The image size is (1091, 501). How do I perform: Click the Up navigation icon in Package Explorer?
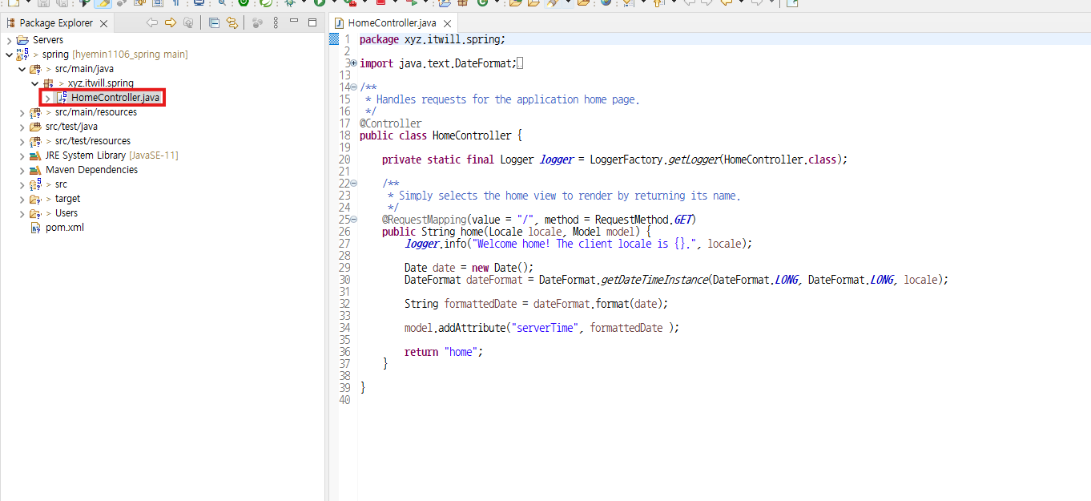[188, 22]
